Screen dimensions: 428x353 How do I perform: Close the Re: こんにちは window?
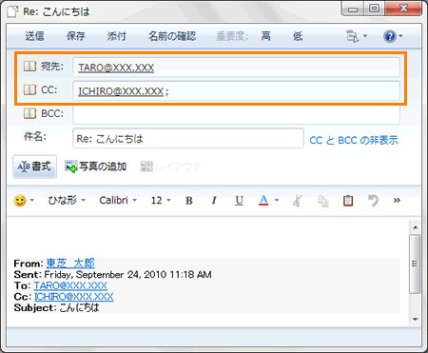pos(403,9)
